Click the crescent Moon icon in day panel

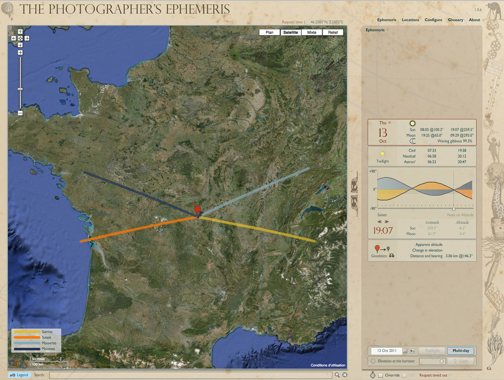click(x=412, y=141)
